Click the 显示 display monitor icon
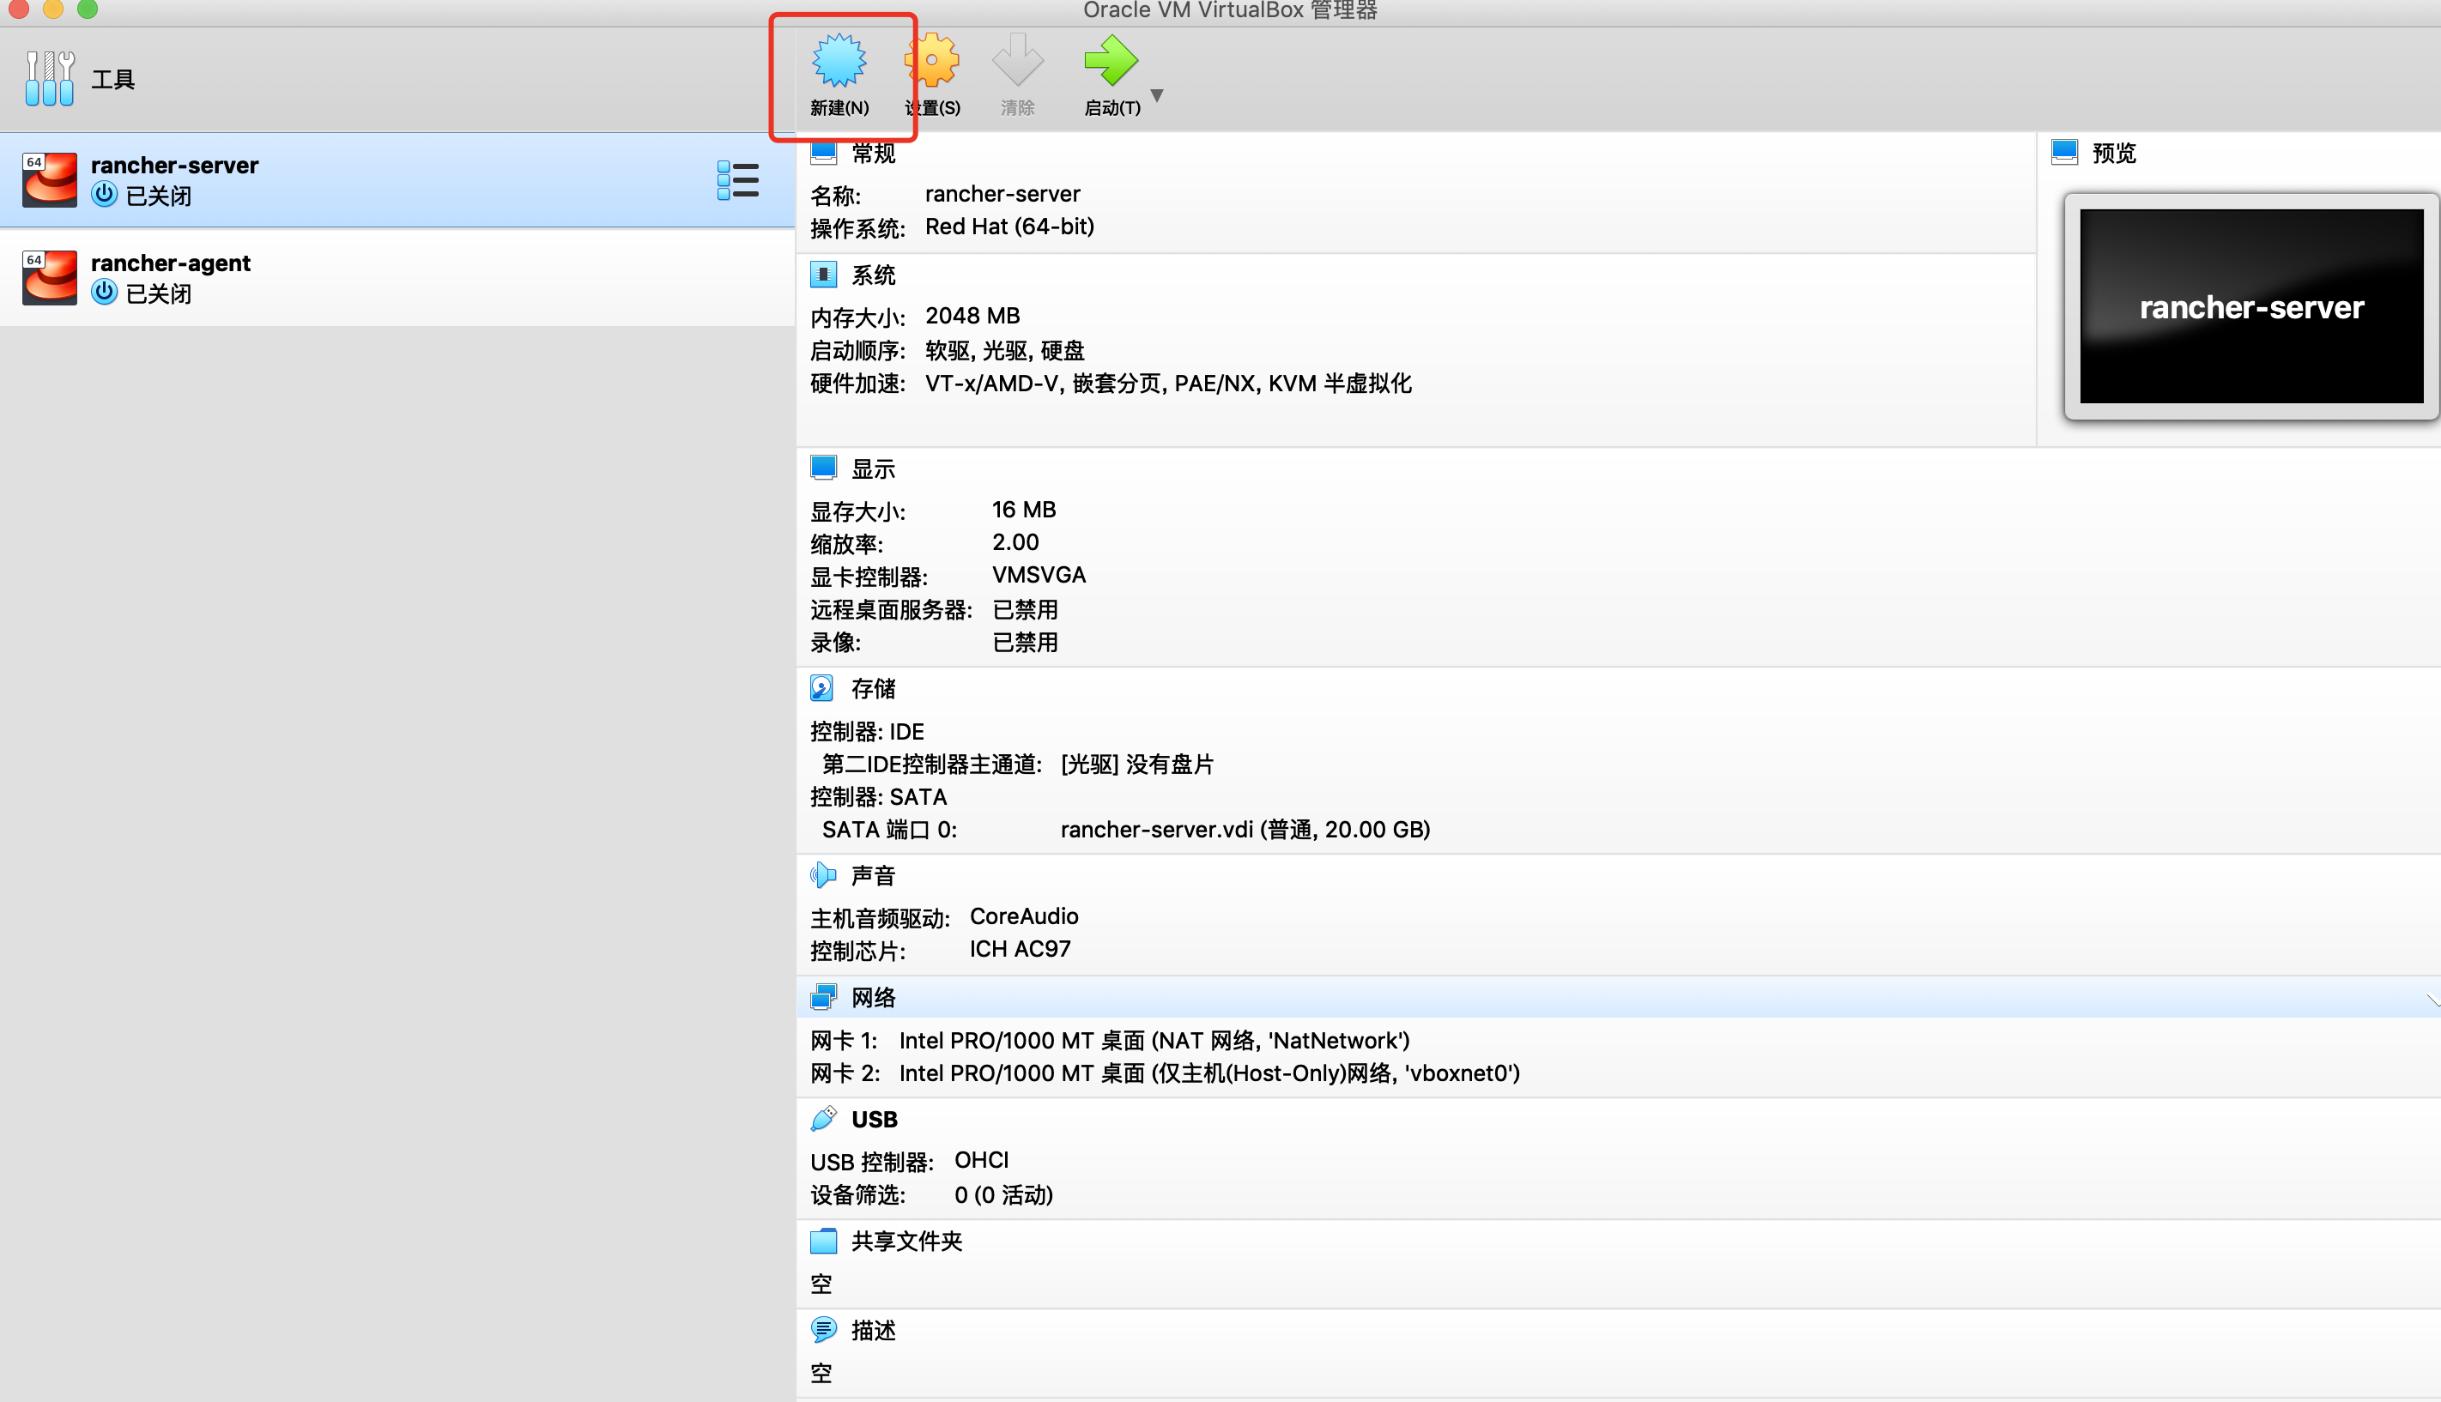Screen dimensions: 2441x1402 point(823,468)
